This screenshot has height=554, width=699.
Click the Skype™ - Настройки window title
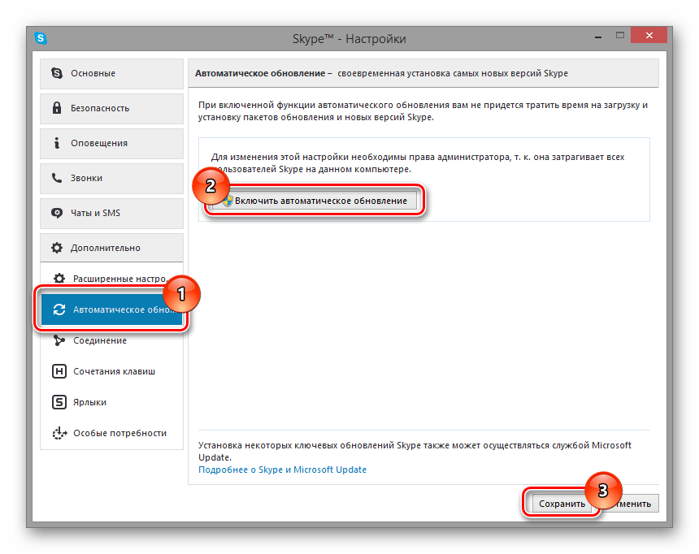(349, 39)
